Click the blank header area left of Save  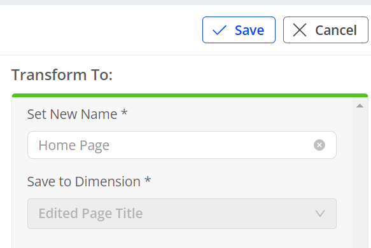(101, 30)
